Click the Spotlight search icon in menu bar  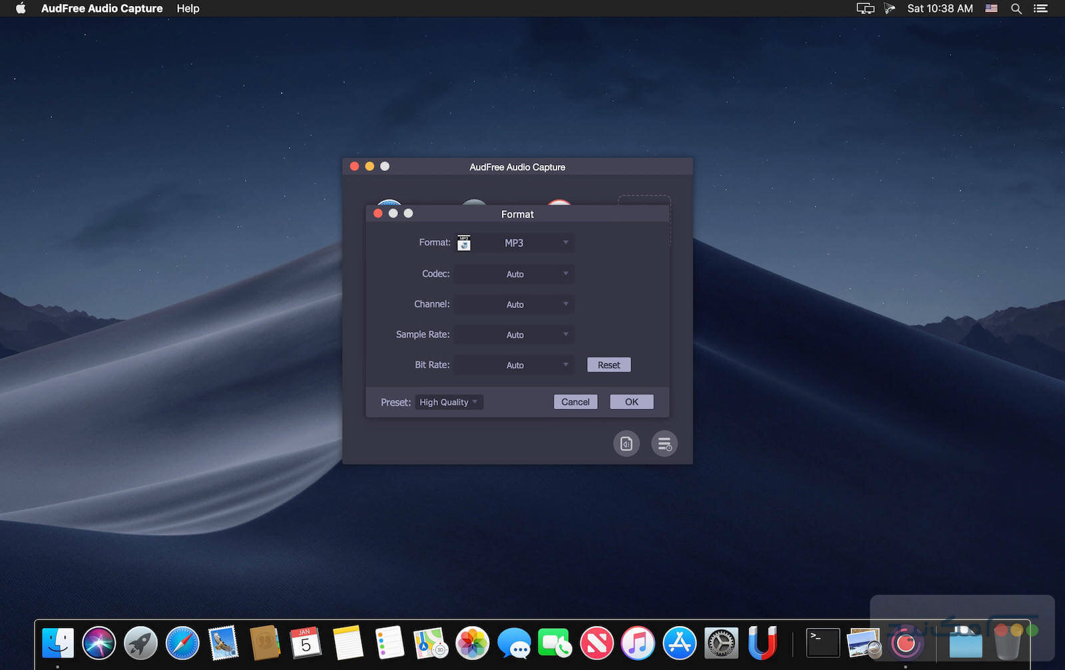(x=1016, y=9)
